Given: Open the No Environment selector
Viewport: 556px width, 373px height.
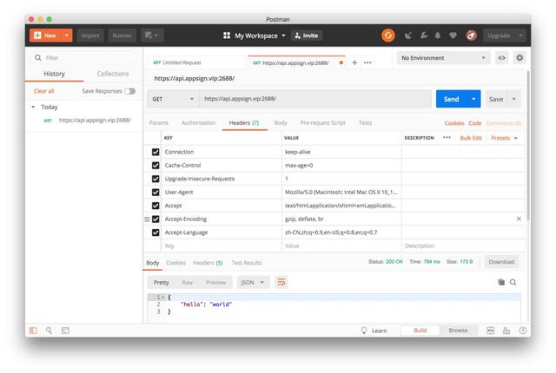Looking at the screenshot, I should tap(443, 57).
